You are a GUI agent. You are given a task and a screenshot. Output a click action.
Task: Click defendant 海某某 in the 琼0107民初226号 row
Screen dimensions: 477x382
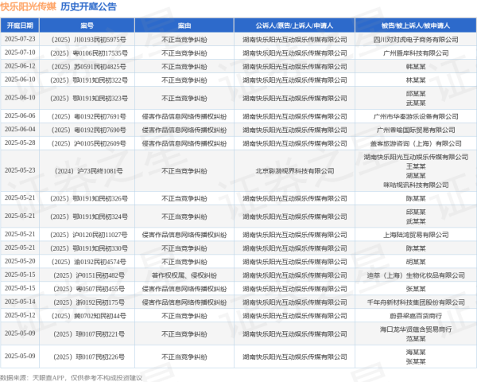tap(416, 353)
